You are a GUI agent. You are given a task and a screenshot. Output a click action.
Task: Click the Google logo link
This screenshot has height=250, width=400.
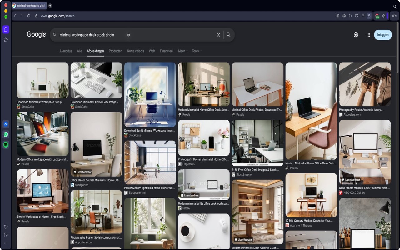tap(36, 35)
